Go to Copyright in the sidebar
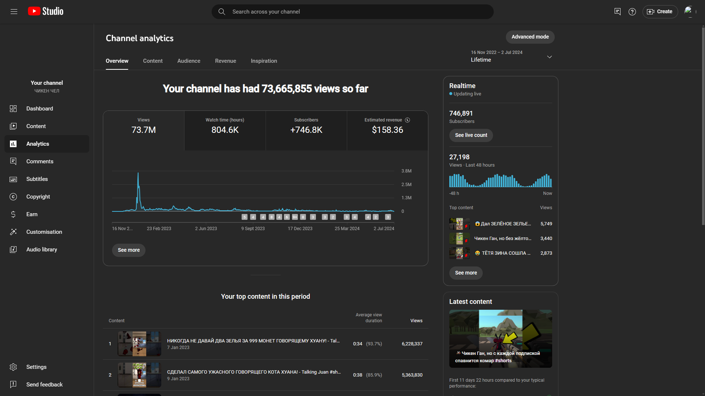705x396 pixels. pyautogui.click(x=38, y=197)
